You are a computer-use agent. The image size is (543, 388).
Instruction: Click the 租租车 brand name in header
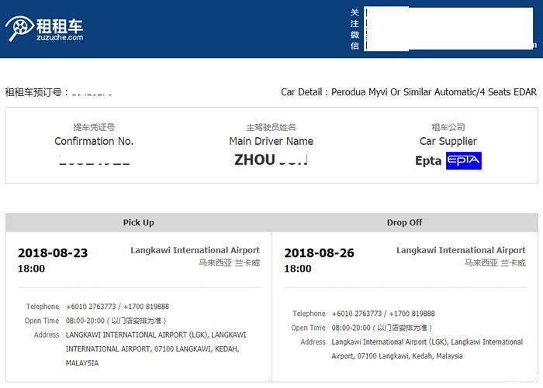click(x=59, y=22)
